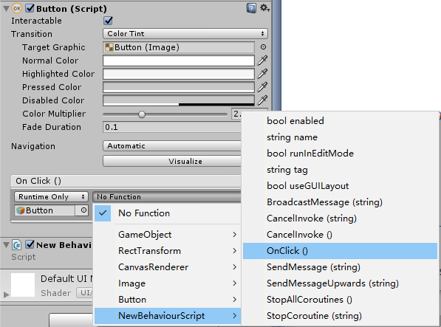Open the Runtime Only dropdown
This screenshot has height=327, width=441.
51,196
